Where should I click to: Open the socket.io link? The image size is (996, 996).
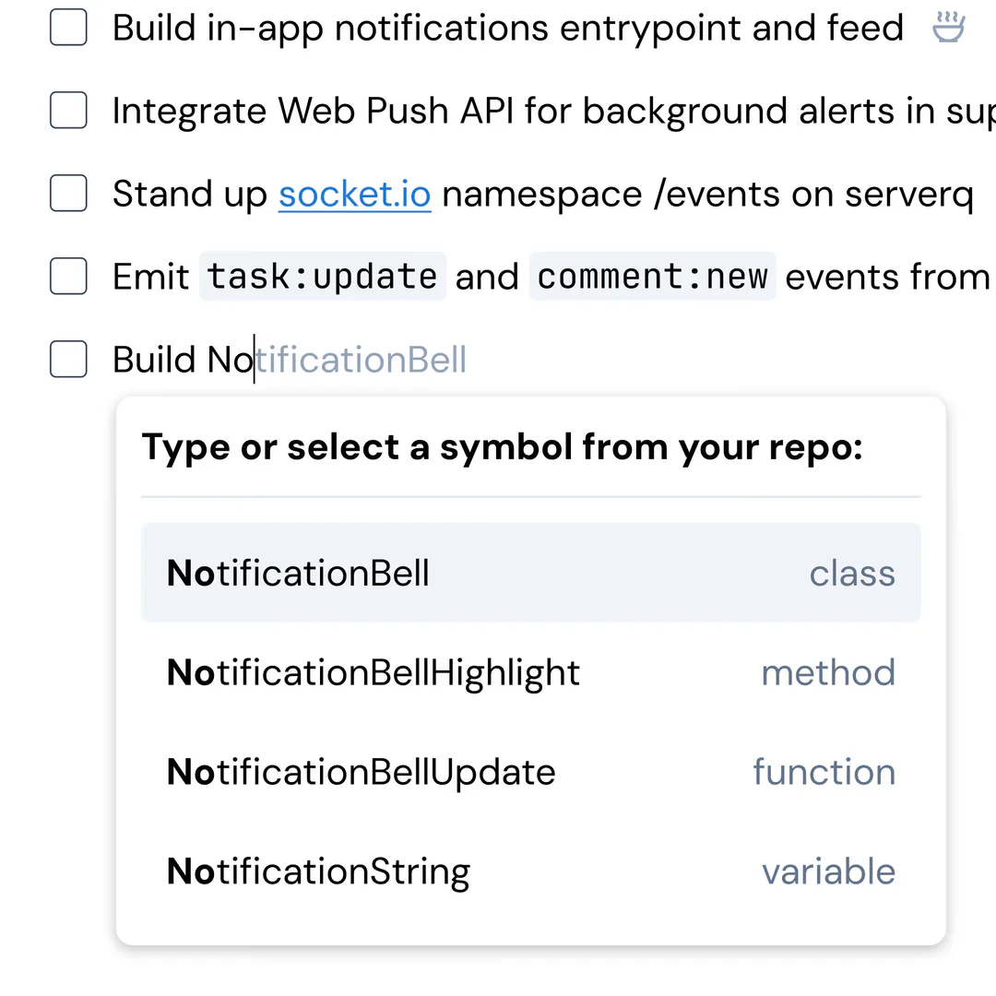[x=354, y=194]
